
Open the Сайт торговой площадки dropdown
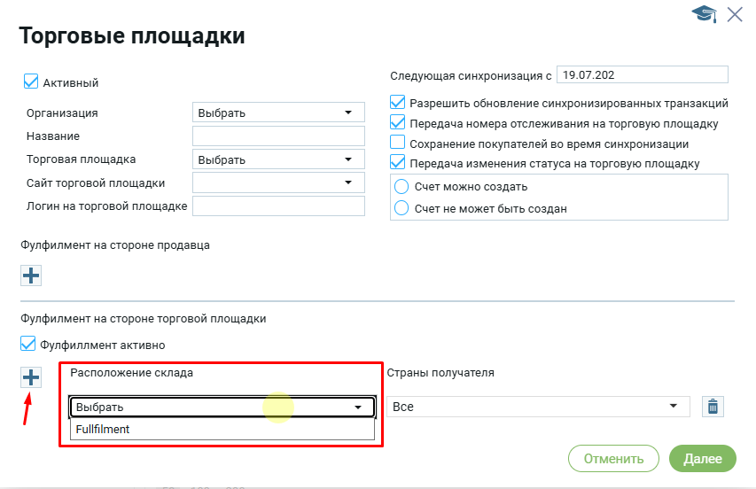coord(278,182)
